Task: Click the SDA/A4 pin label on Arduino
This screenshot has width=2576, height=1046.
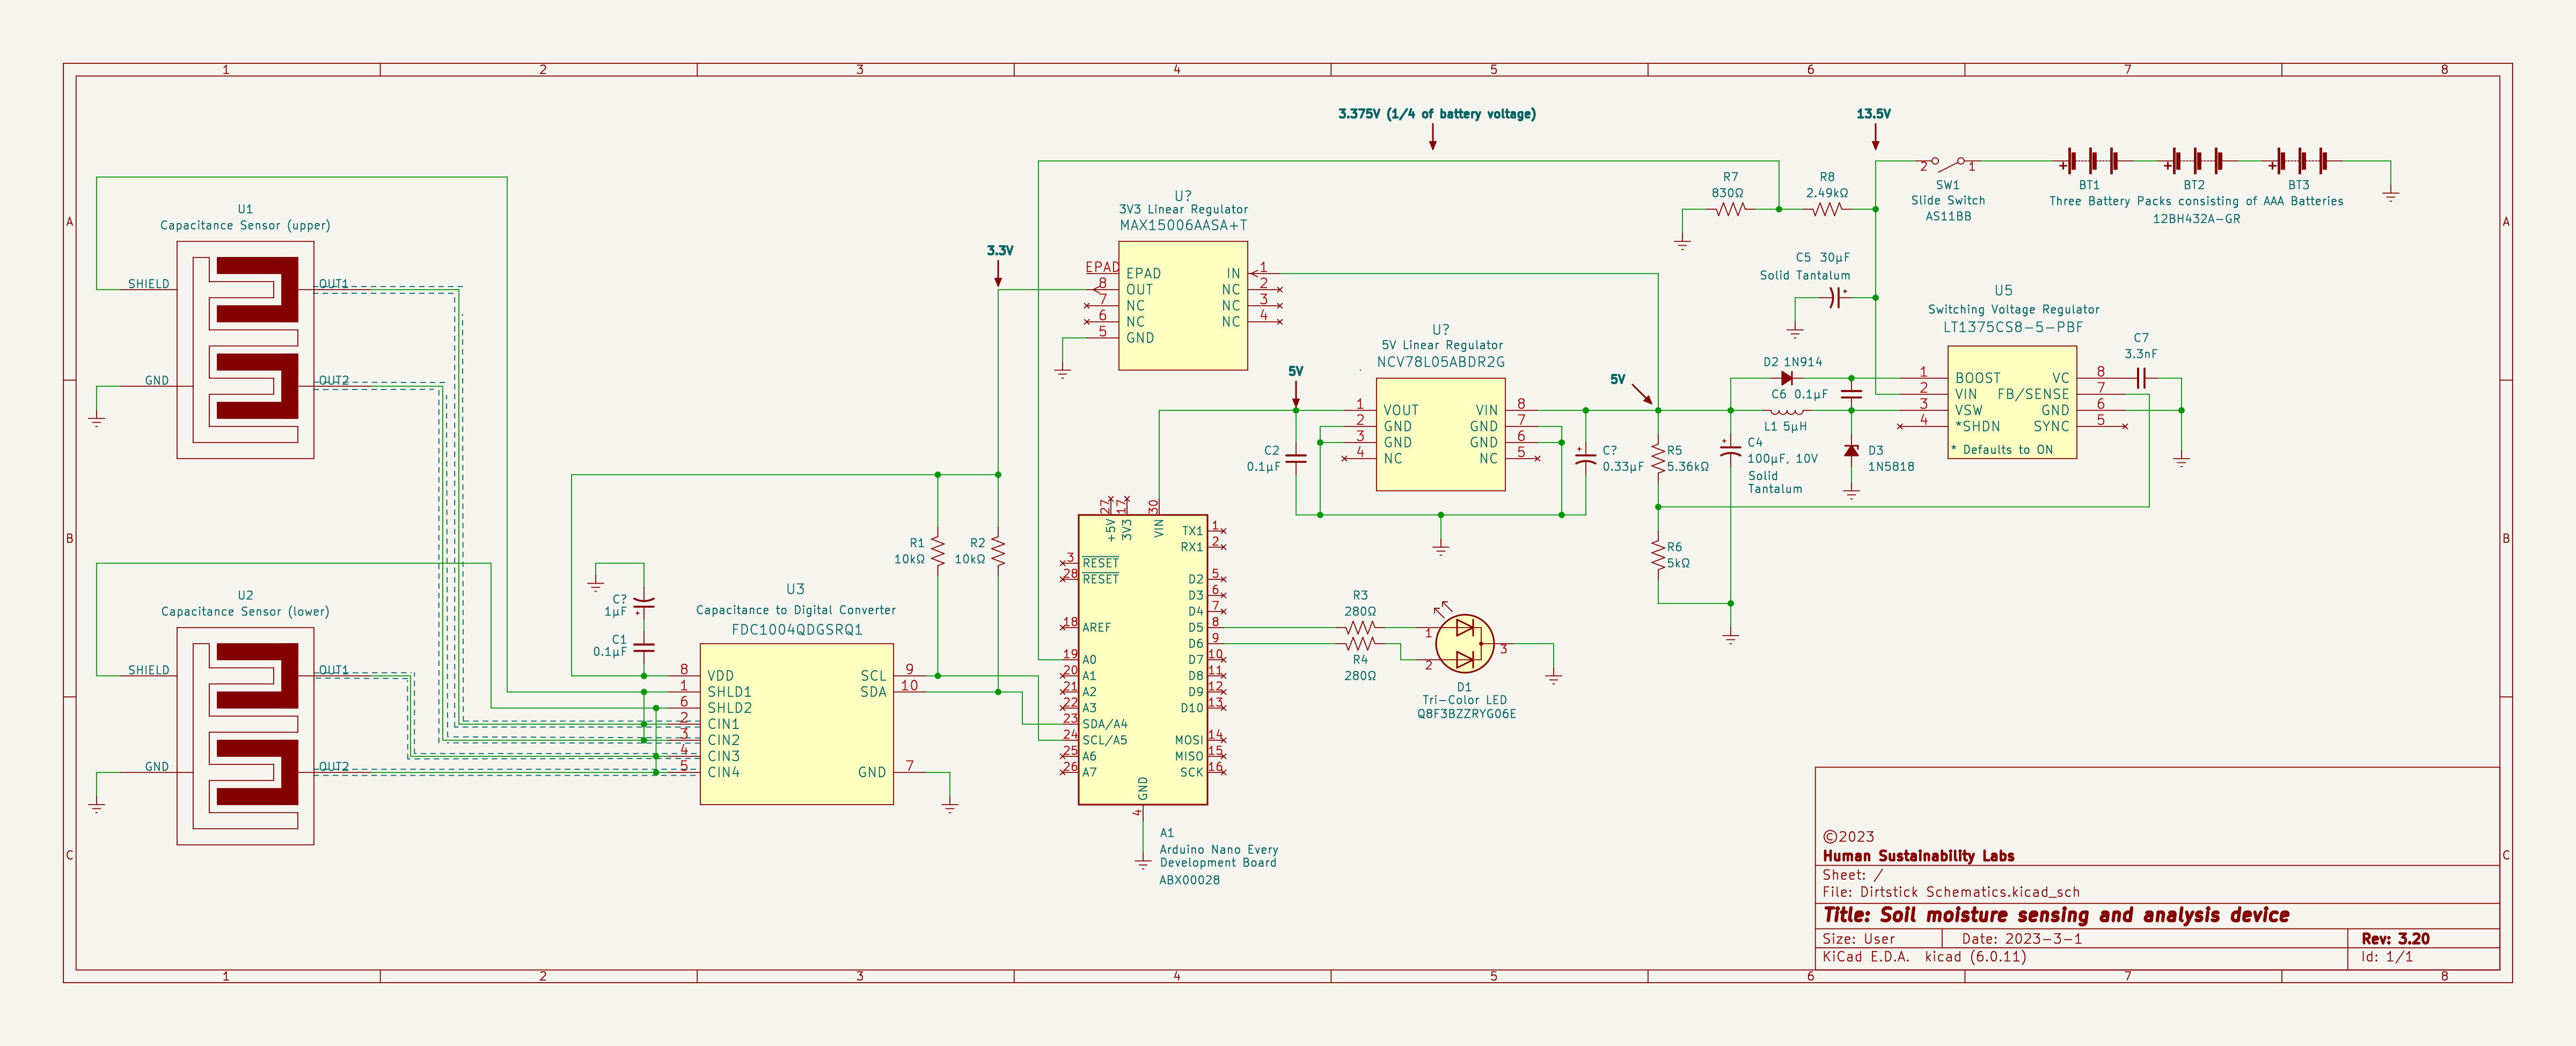Action: 1104,724
